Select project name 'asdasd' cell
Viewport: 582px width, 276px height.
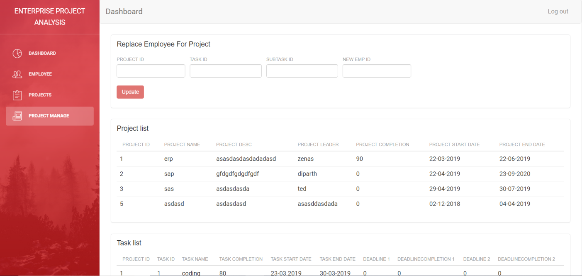[x=174, y=204]
